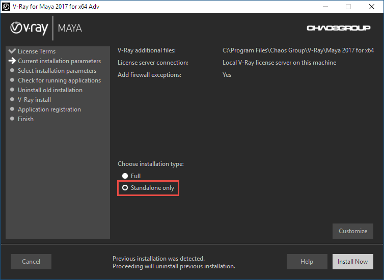The height and width of the screenshot is (280, 384).
Task: Select the License Terms step
Action: click(x=37, y=51)
